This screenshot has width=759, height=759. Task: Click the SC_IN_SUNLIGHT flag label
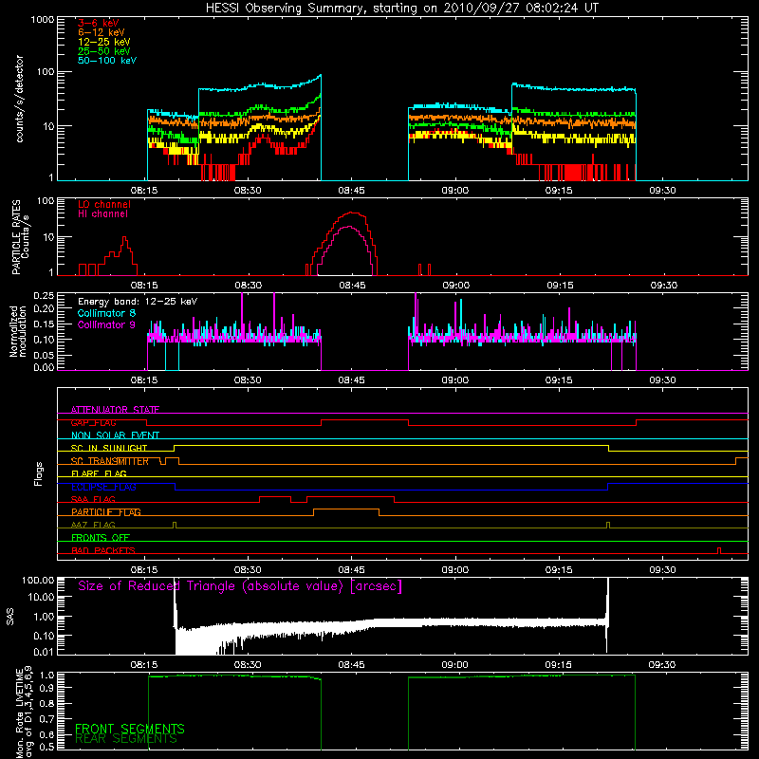[x=109, y=448]
